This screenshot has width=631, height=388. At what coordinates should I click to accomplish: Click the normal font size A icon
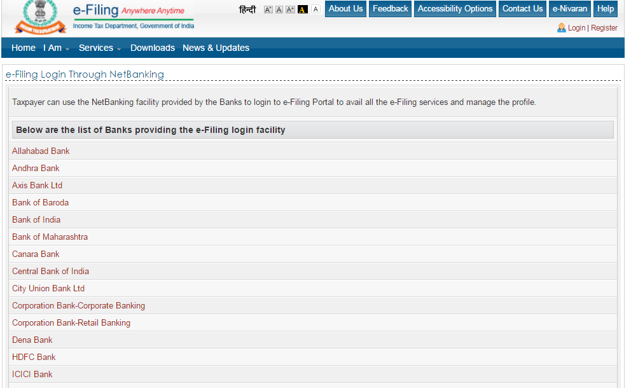click(x=279, y=10)
